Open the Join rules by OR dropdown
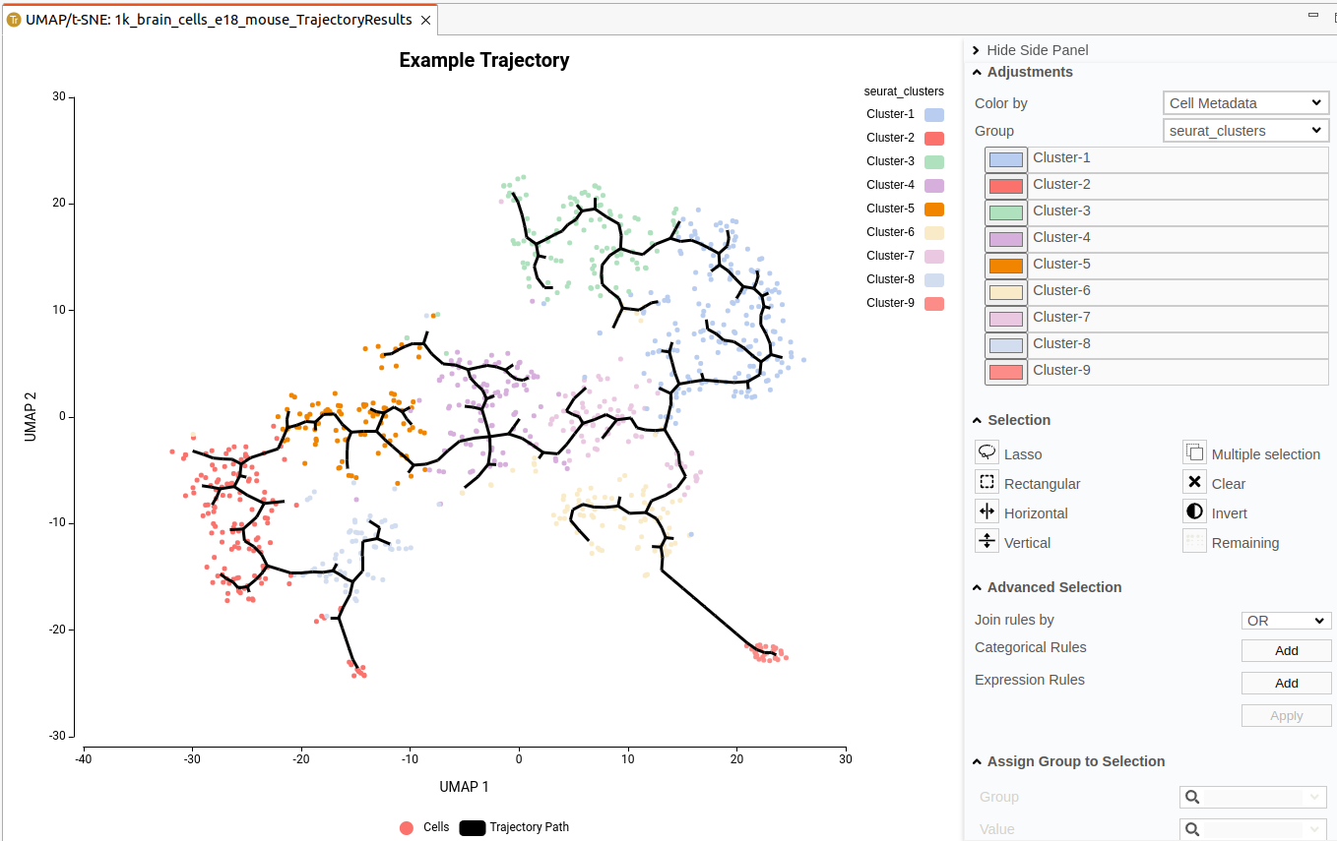This screenshot has height=841, width=1337. tap(1286, 621)
